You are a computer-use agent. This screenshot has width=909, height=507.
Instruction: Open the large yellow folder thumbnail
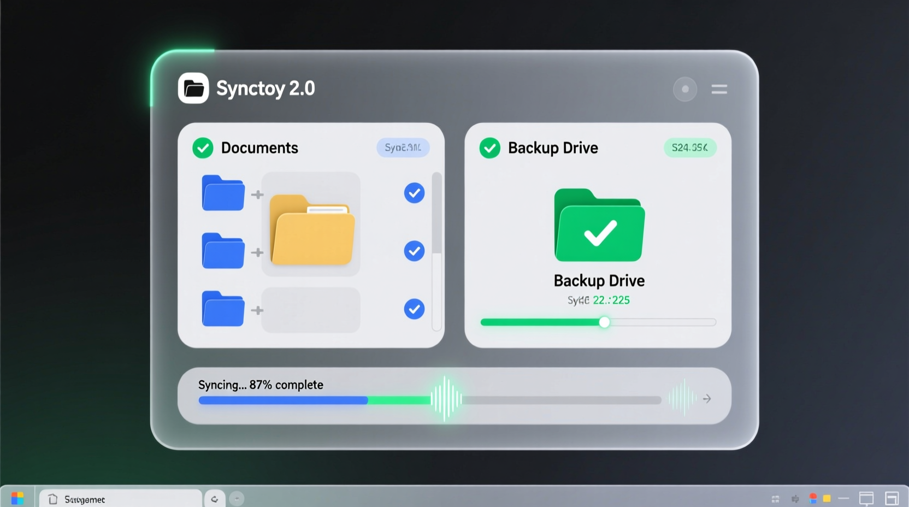(x=312, y=229)
